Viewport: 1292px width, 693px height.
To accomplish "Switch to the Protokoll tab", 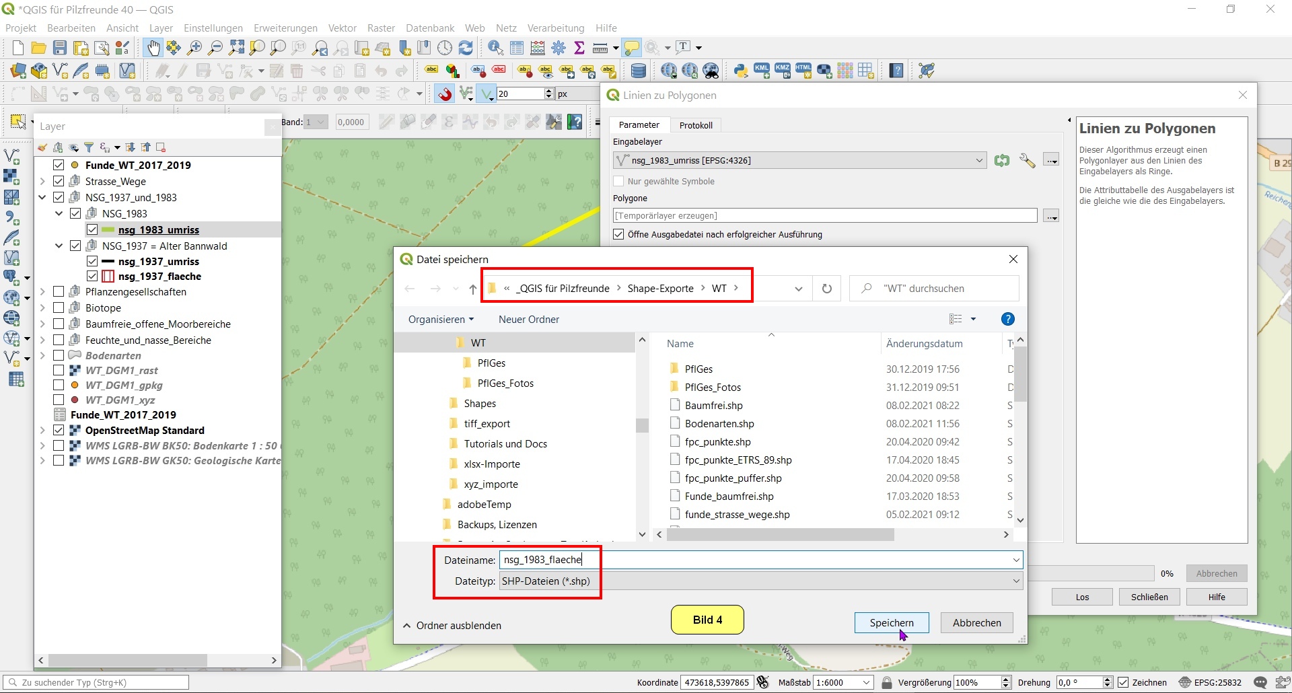I will click(x=696, y=125).
